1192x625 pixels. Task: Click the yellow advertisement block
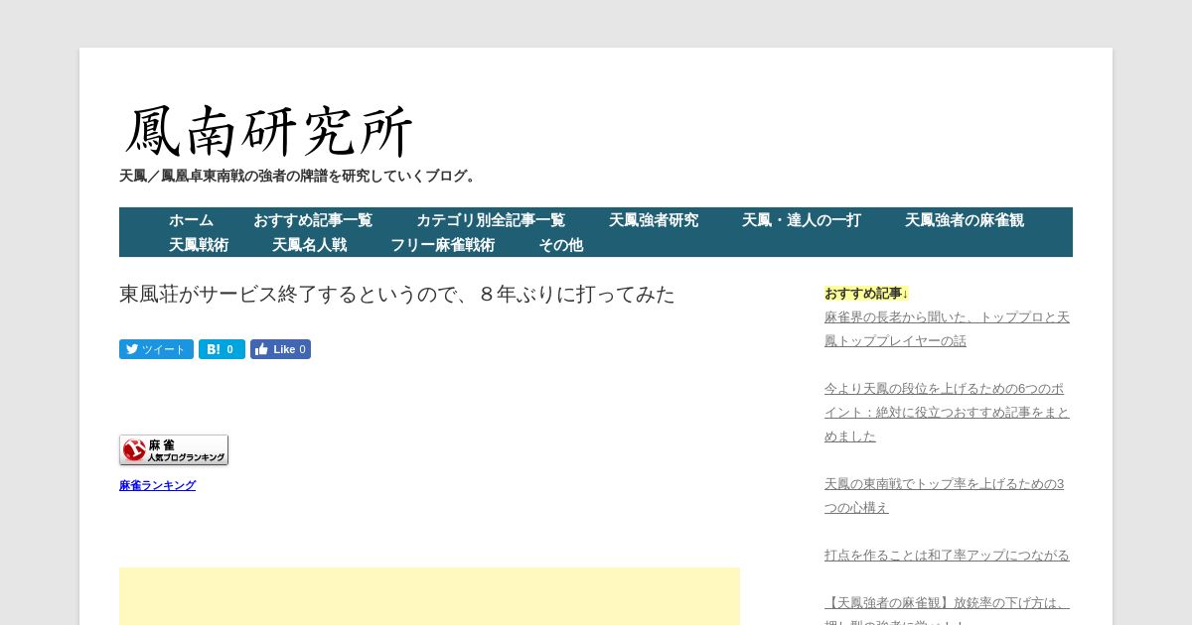429,596
